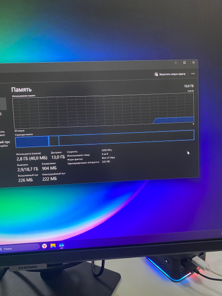Open File Explorer from the taskbar
The width and height of the screenshot is (222, 296).
[53, 246]
